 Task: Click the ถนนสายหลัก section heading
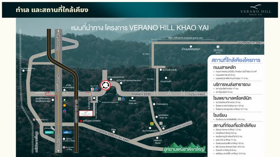tap(224, 67)
